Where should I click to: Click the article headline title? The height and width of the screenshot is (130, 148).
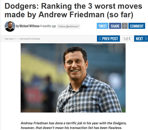click(73, 10)
